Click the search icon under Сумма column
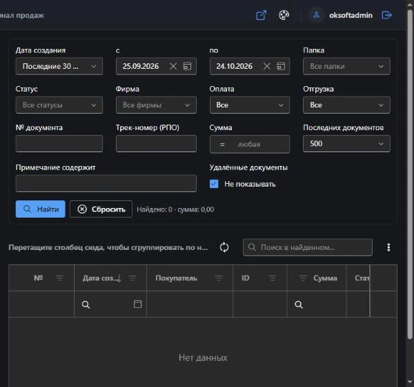Viewport: 414px width, 387px height. tap(299, 304)
